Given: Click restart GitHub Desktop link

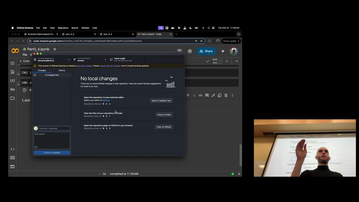Looking at the screenshot, I should pos(110,66).
